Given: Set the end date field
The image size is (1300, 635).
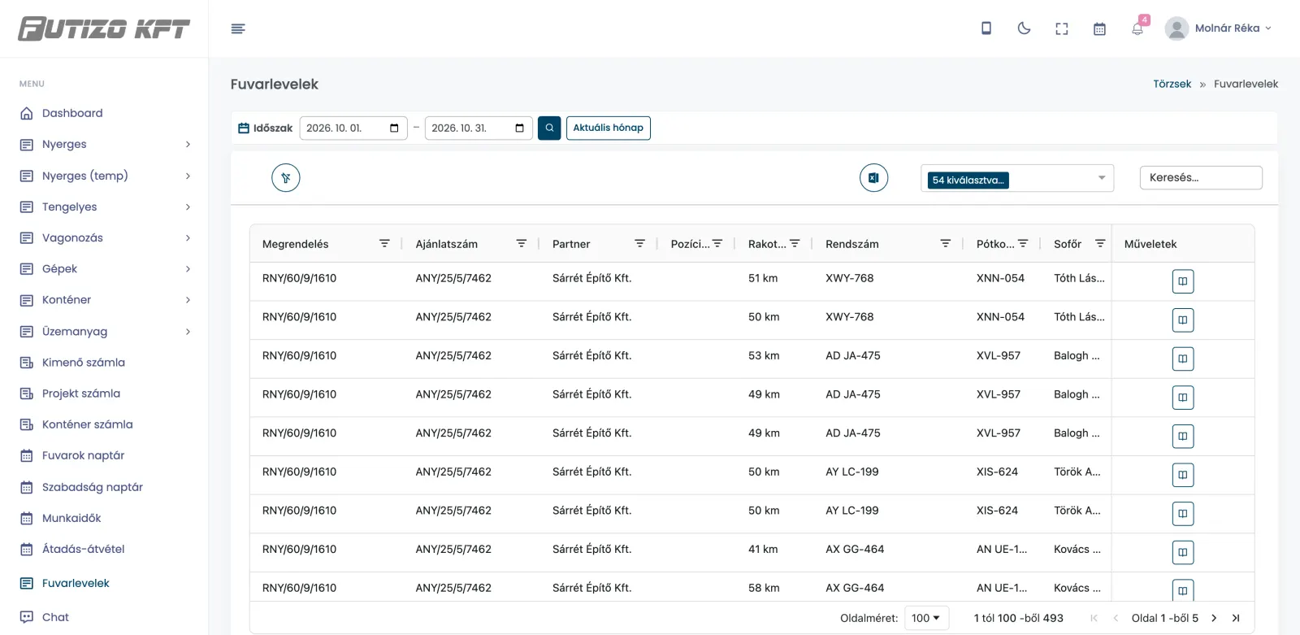Looking at the screenshot, I should pos(479,128).
